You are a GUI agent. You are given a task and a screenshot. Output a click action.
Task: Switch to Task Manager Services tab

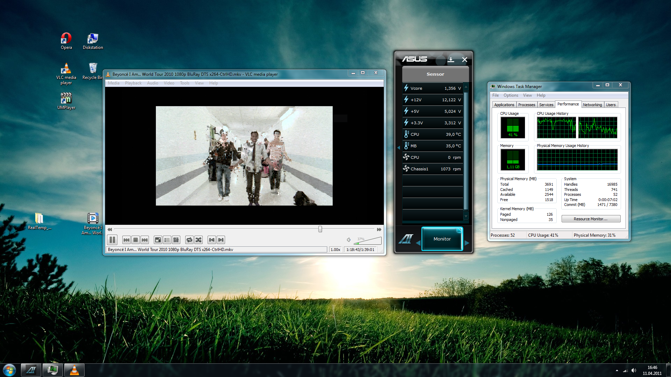(546, 105)
